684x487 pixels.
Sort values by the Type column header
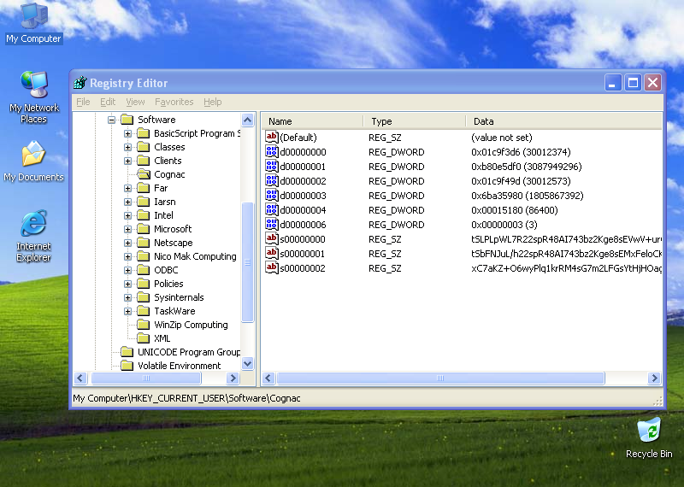tap(415, 121)
